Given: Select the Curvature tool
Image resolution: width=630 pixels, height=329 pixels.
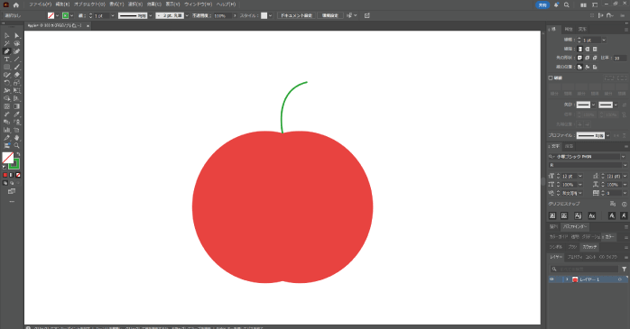Looking at the screenshot, I should pyautogui.click(x=17, y=51).
